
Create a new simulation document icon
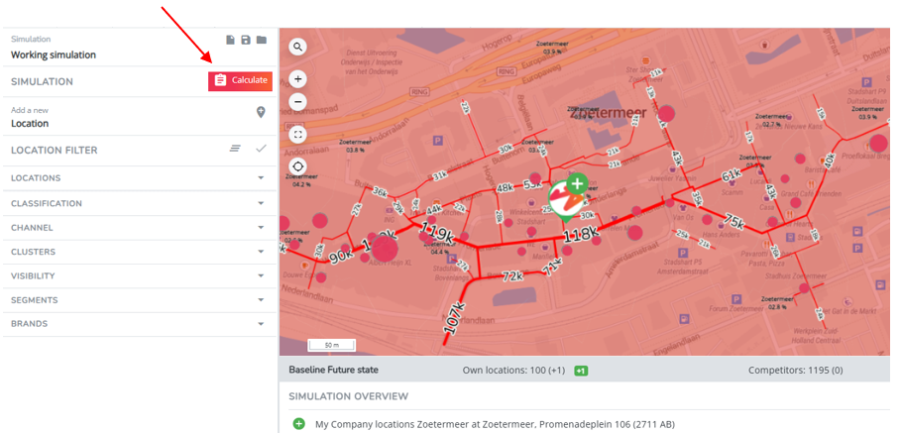pyautogui.click(x=230, y=40)
